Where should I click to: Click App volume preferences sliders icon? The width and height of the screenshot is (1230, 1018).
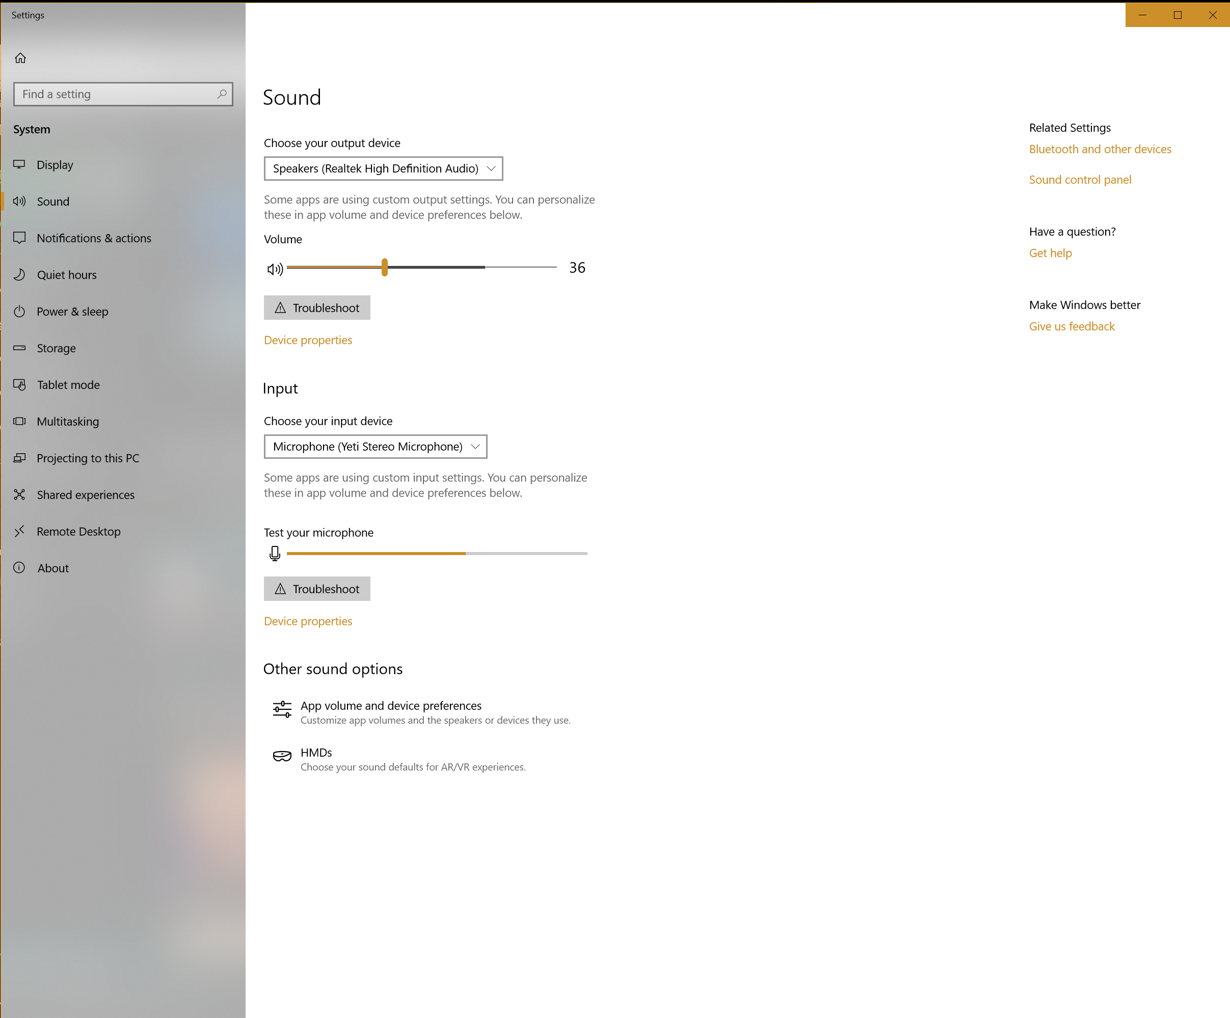282,709
